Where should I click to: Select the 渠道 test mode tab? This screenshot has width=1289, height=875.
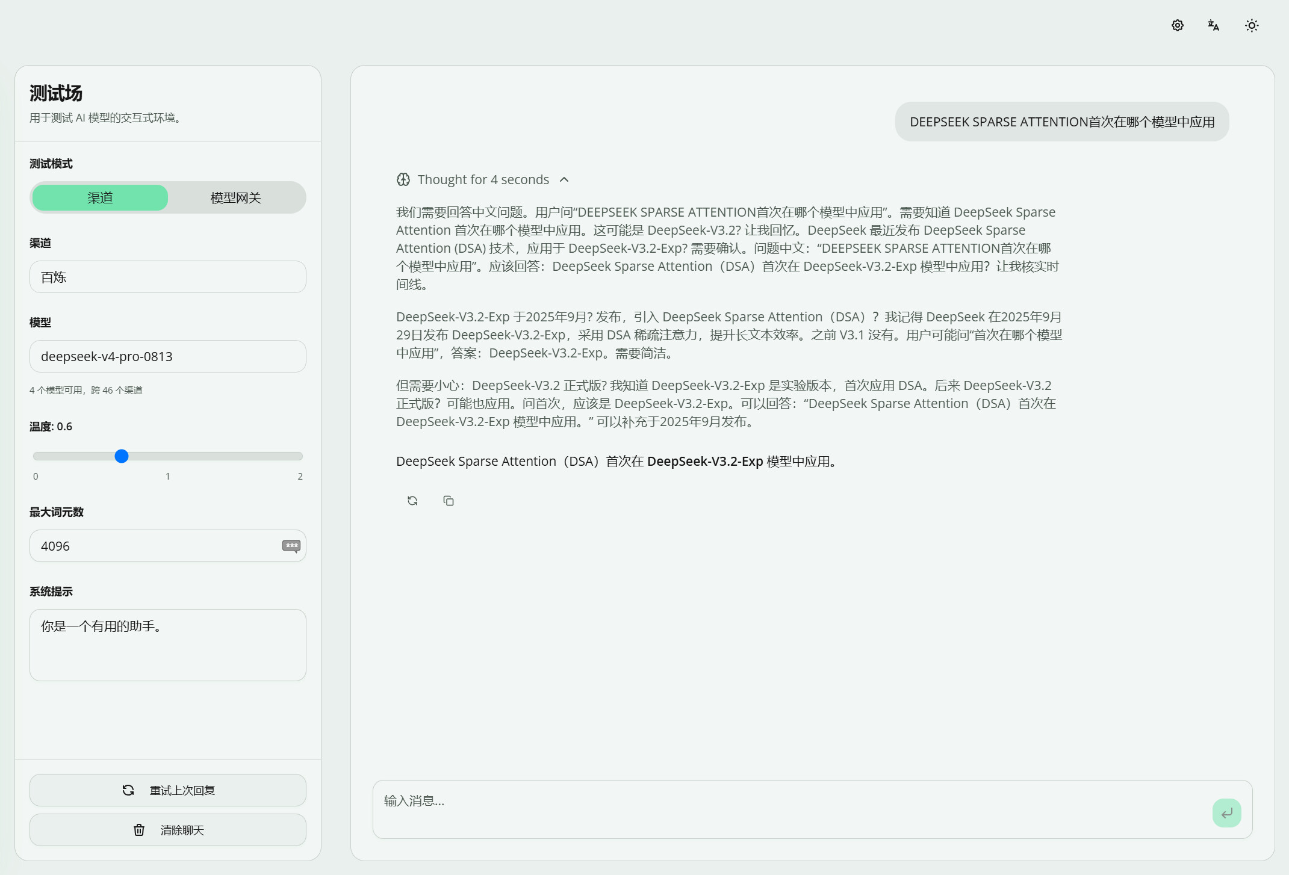100,197
